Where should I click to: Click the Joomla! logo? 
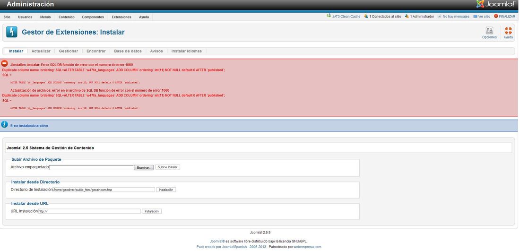[495, 4]
